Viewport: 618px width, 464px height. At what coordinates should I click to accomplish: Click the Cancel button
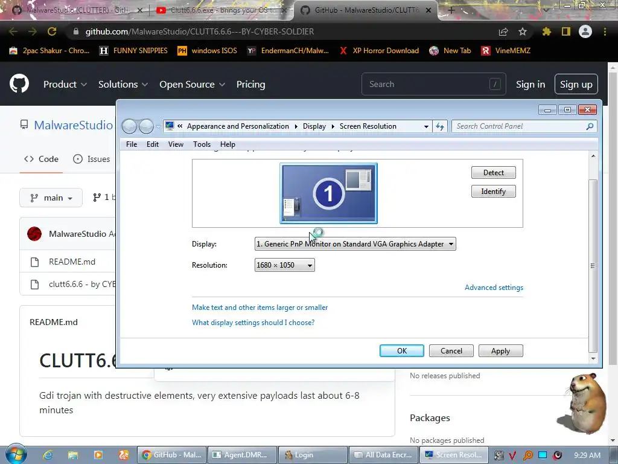(451, 351)
